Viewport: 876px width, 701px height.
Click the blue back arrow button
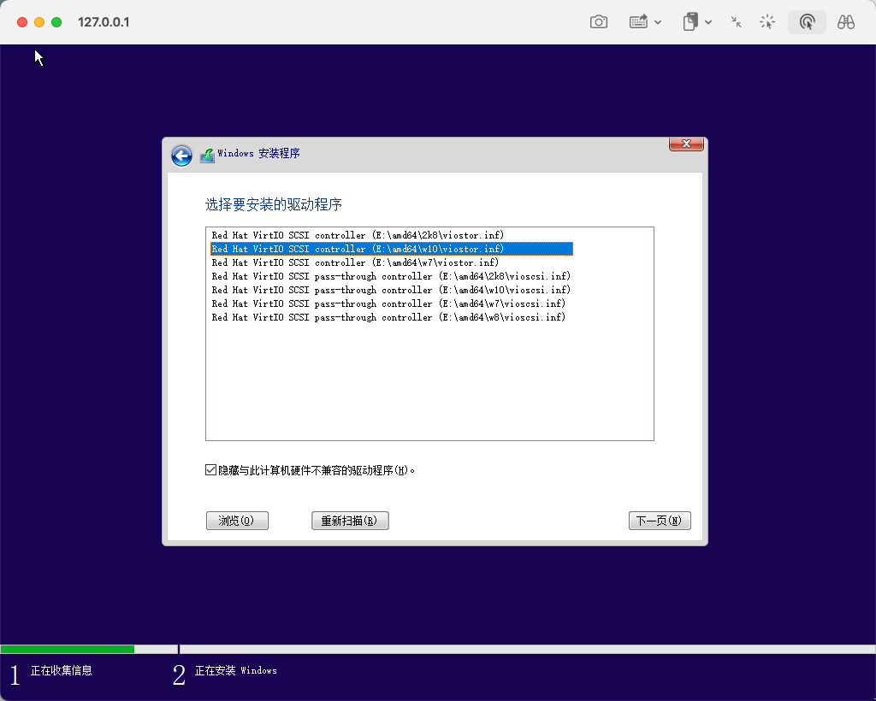tap(181, 155)
